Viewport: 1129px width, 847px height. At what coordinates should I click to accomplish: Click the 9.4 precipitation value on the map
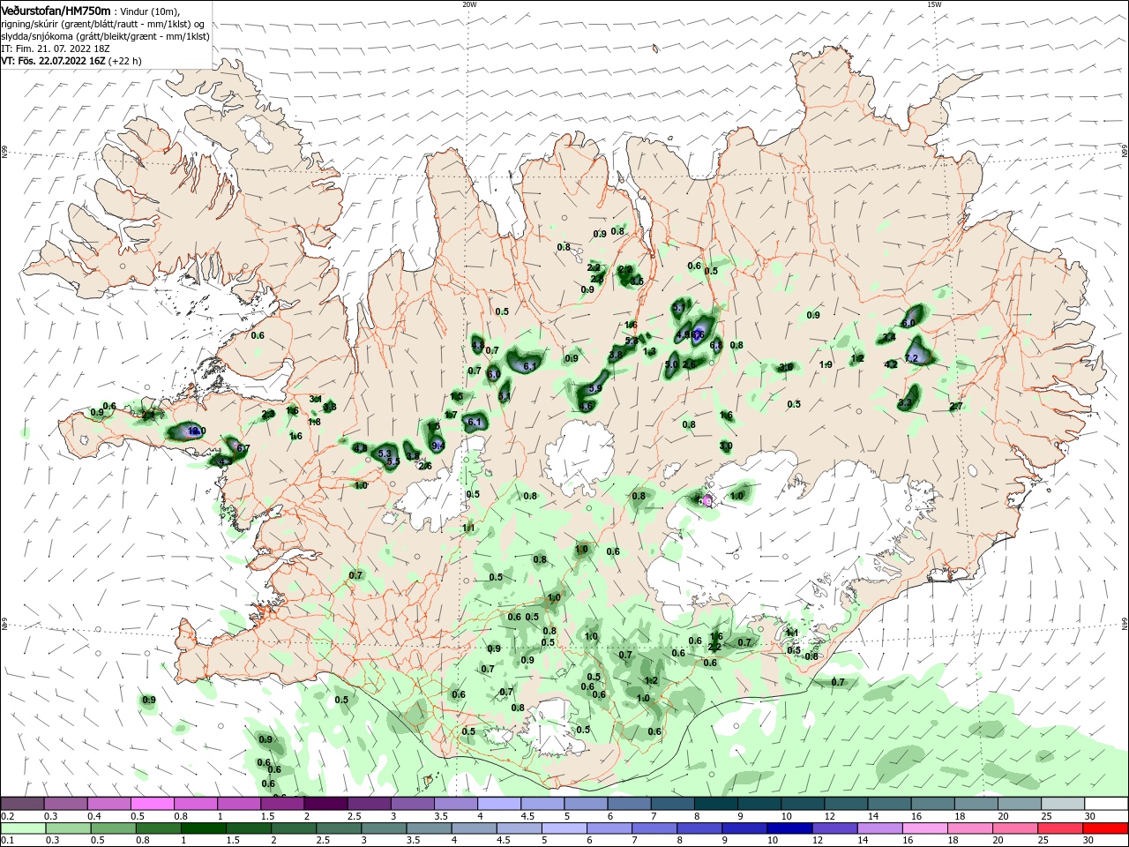[x=437, y=446]
